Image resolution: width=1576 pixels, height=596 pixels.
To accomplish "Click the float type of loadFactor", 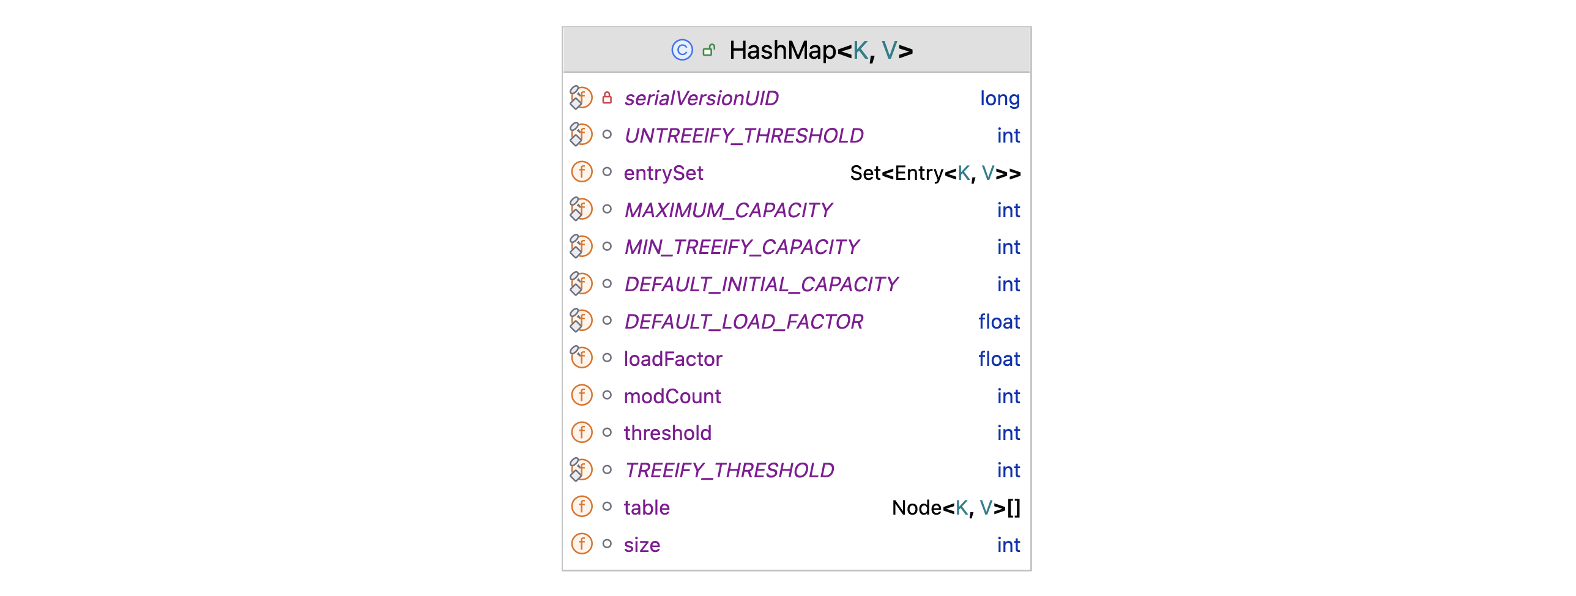I will [998, 359].
